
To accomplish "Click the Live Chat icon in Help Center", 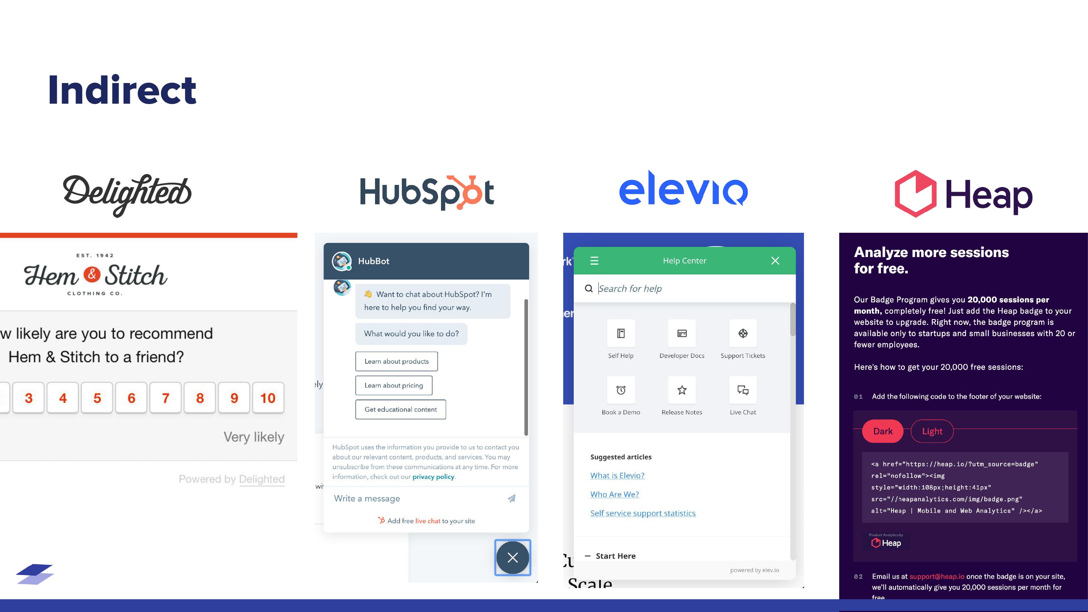I will point(743,390).
